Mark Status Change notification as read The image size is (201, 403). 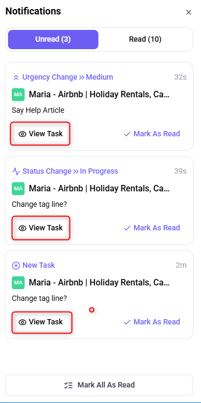(152, 228)
